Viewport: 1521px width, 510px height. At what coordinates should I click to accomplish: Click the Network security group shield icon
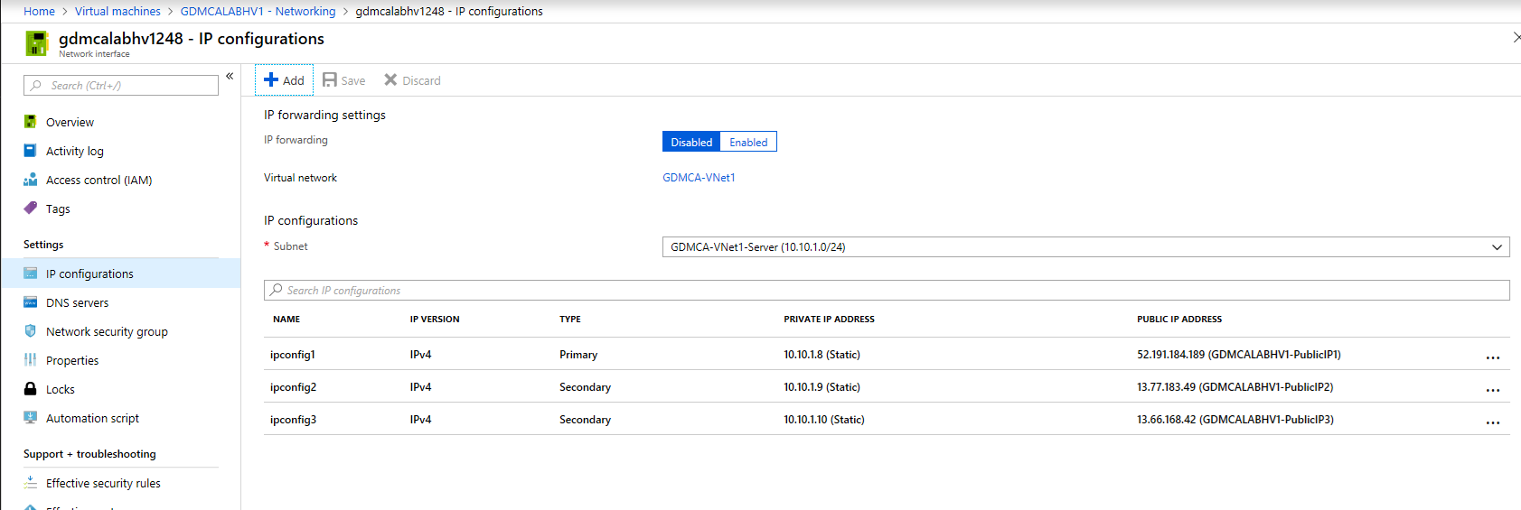coord(31,331)
